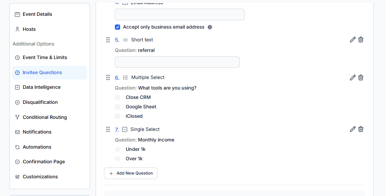Click pencil icon for Multiple Select question
Screen dimensions: 386x196
point(352,77)
